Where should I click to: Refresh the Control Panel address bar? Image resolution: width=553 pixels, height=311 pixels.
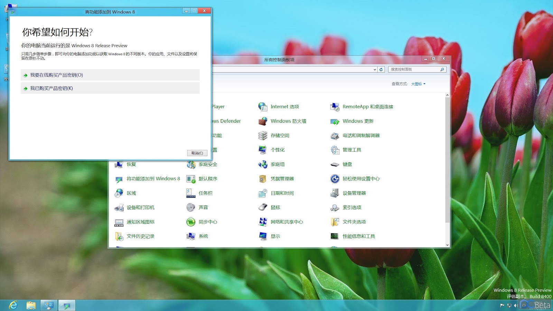coord(381,69)
